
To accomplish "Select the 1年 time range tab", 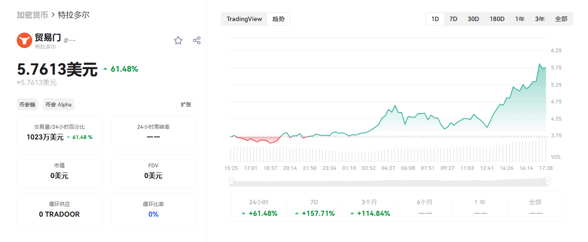I will tap(520, 19).
